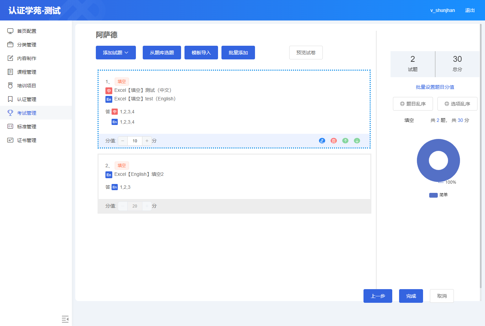Click the 上一步 button

coord(378,296)
